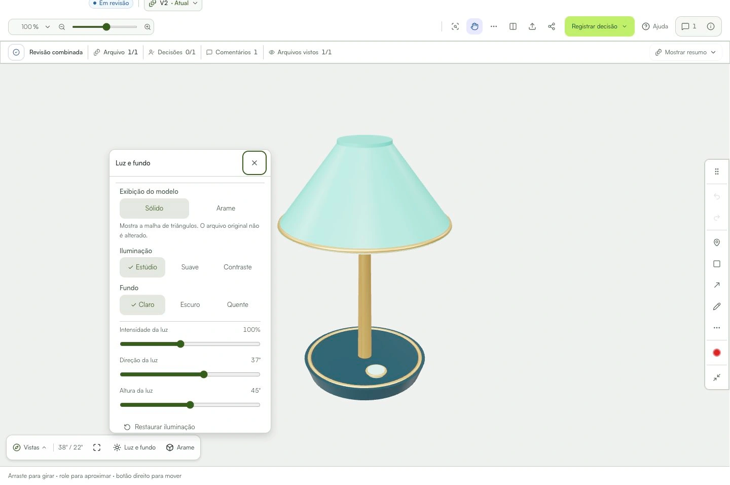Select the pin marker annotation tool
The width and height of the screenshot is (730, 485).
point(717,243)
